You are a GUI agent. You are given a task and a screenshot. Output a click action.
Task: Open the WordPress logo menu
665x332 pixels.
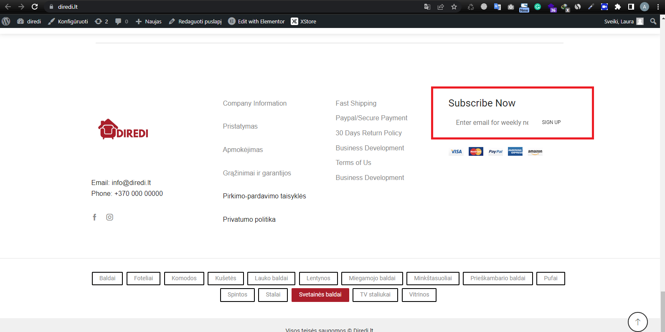click(x=6, y=21)
